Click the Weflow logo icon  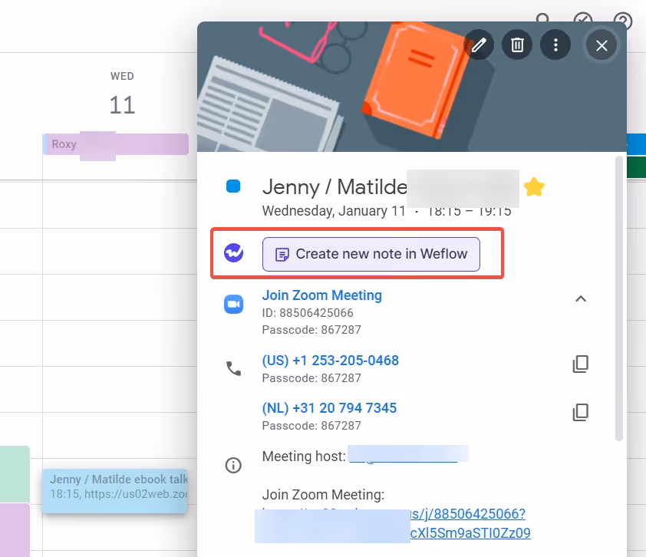click(233, 254)
